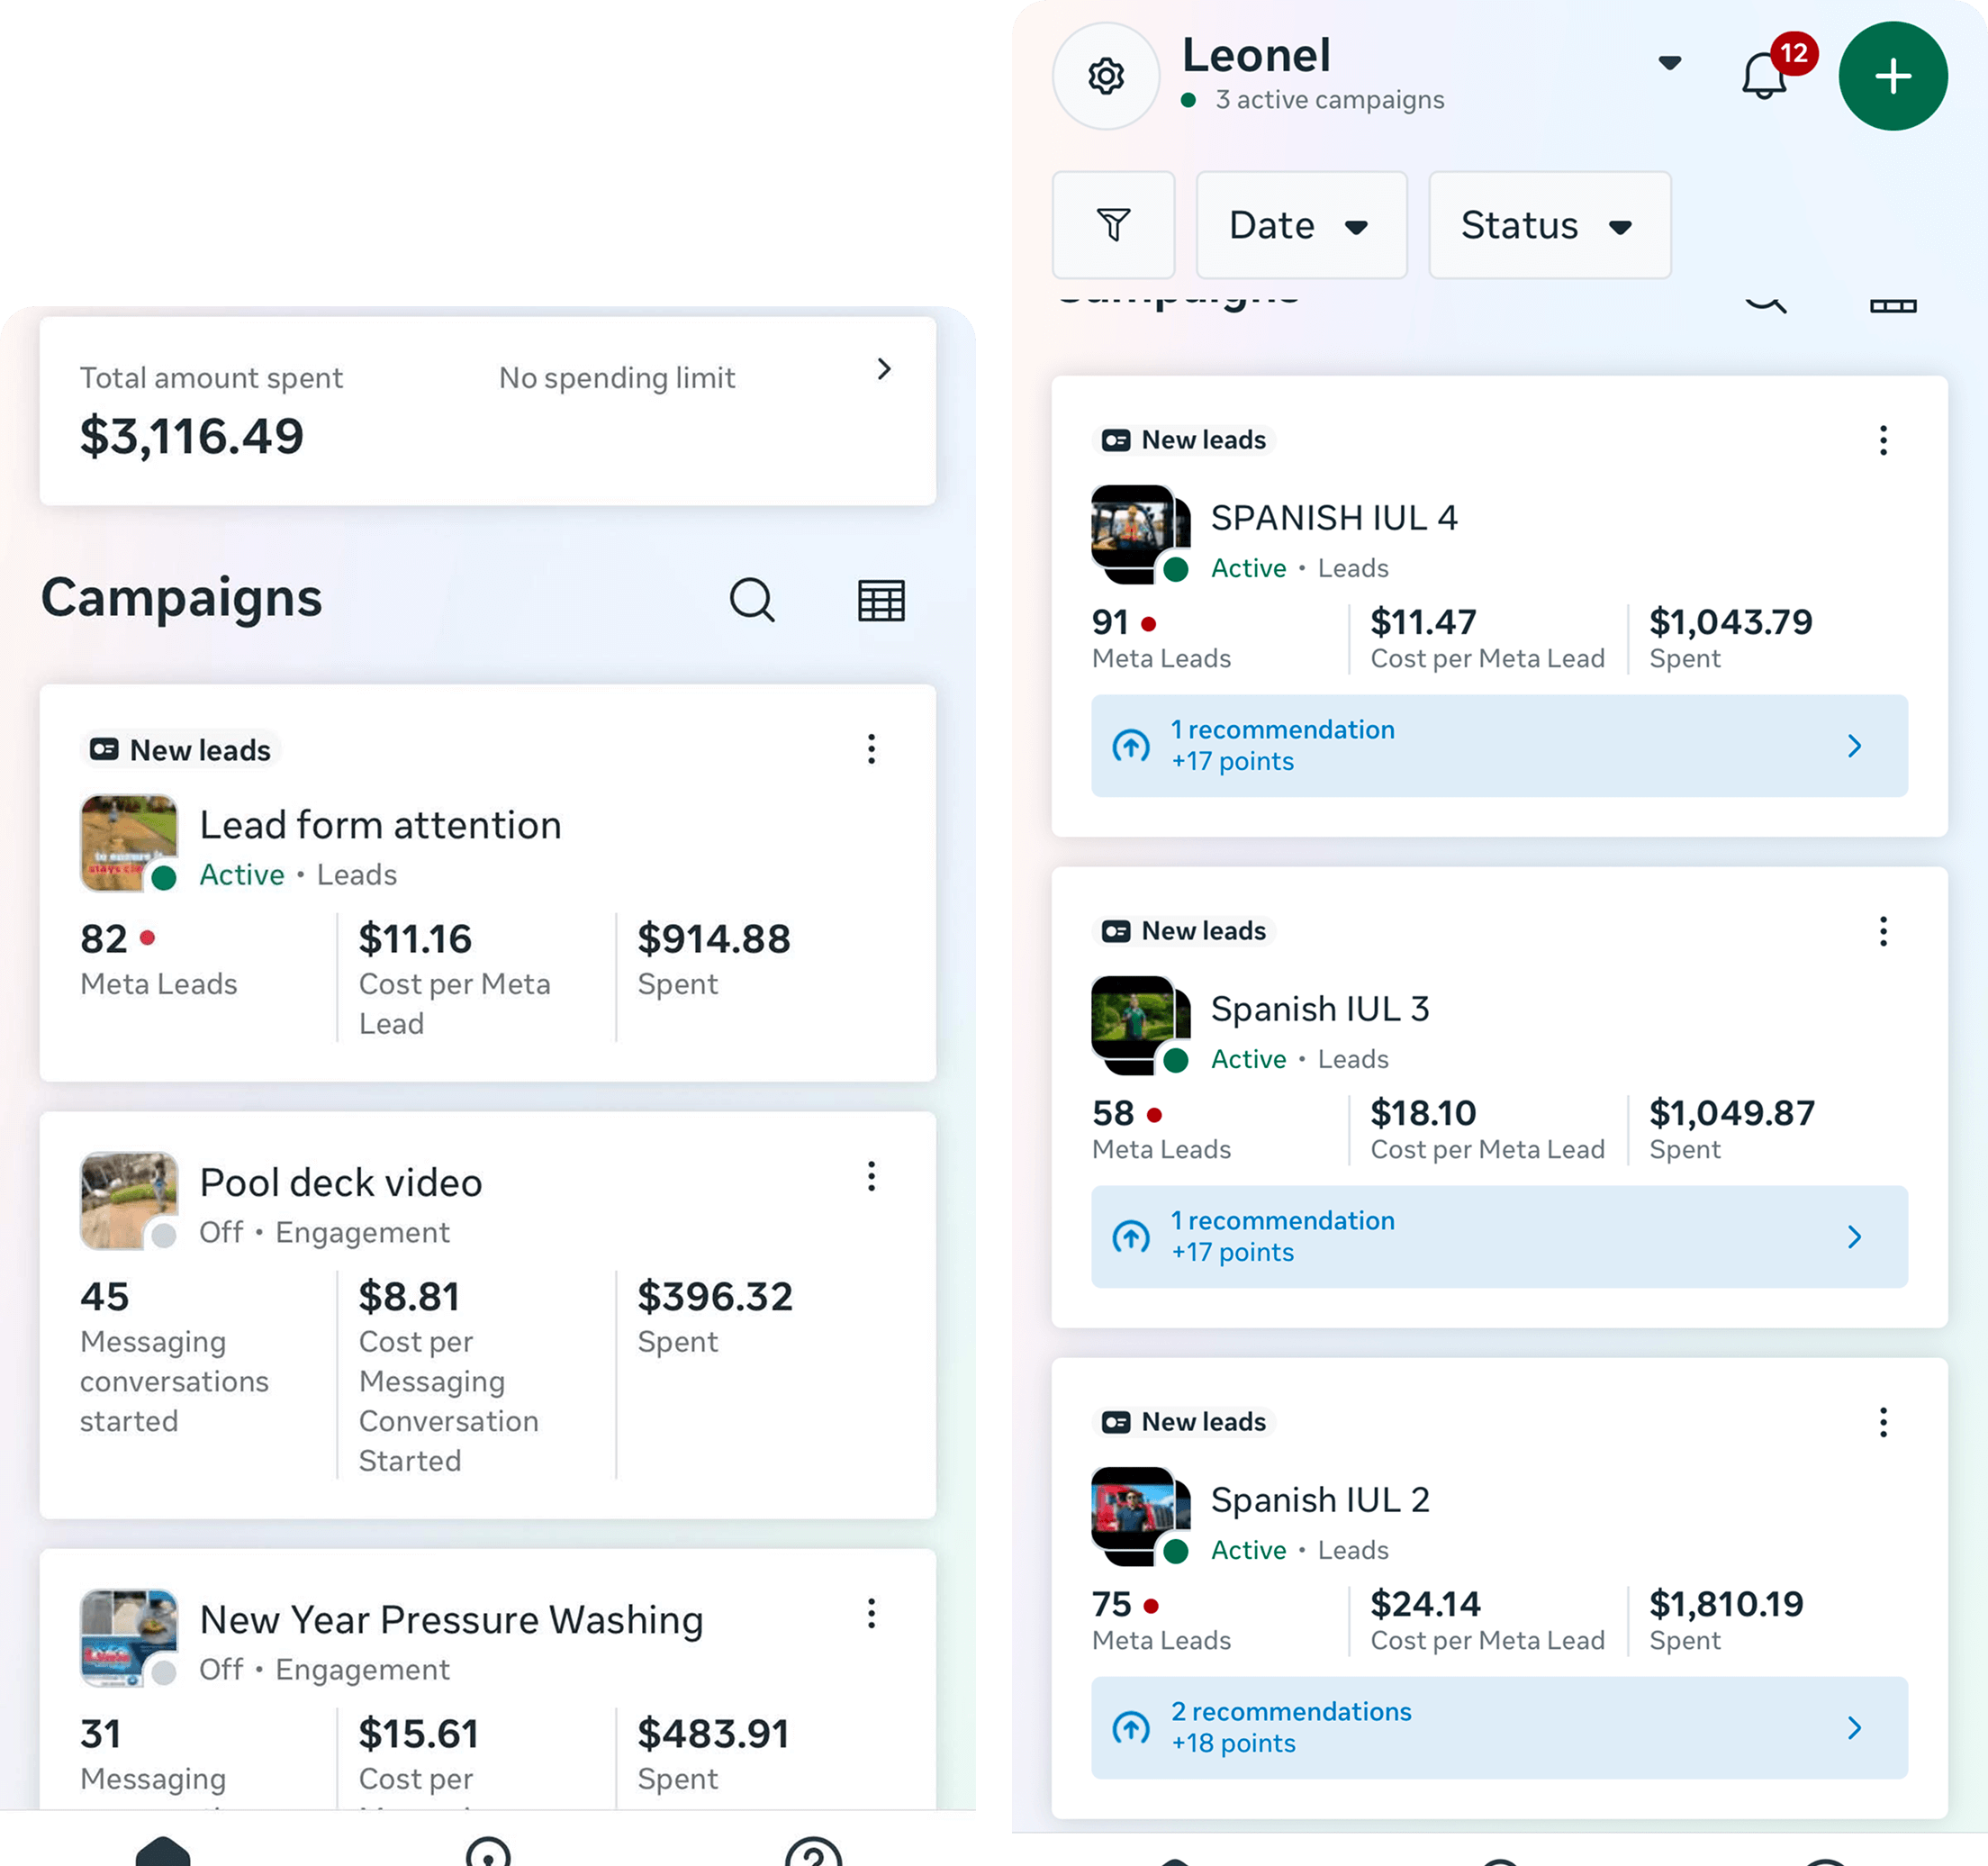Search campaigns using the magnifier icon
Screen dimensions: 1988x1866
click(x=752, y=600)
